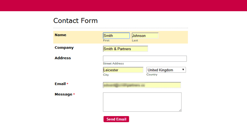247x129 pixels.
Task: Click the Name field label
Action: [x=60, y=35]
